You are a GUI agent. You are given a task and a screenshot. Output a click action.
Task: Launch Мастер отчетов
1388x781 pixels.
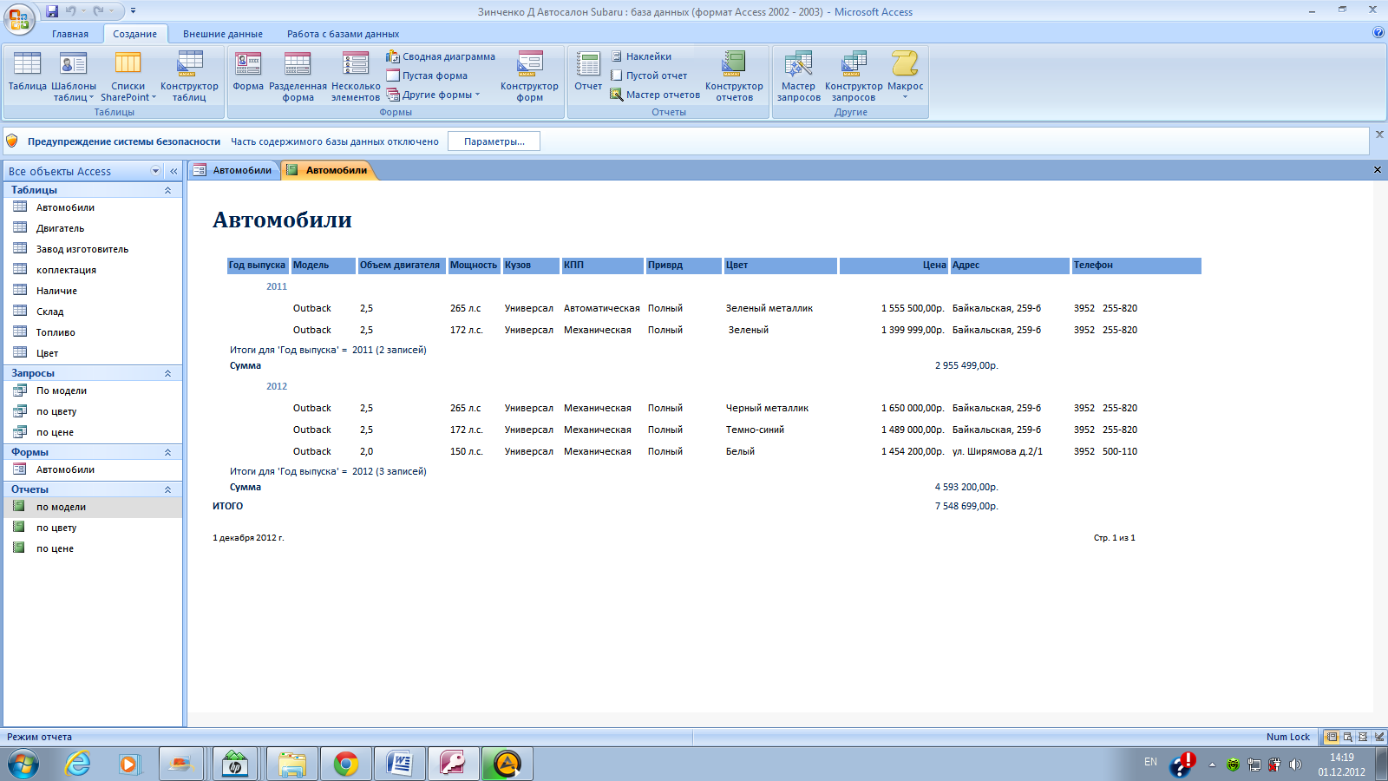655,95
